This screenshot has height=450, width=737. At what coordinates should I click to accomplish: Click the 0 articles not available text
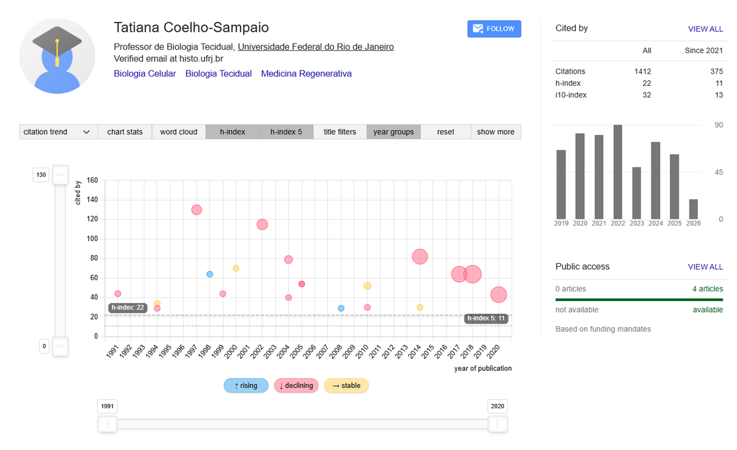click(x=571, y=289)
